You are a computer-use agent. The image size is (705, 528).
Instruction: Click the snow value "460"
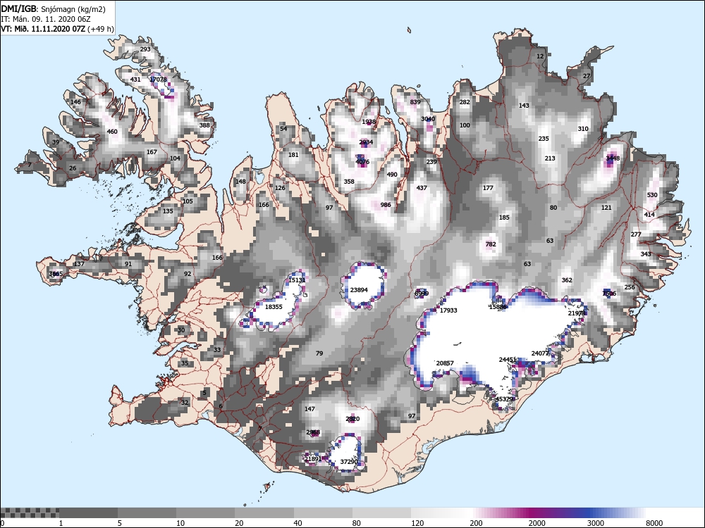[112, 132]
